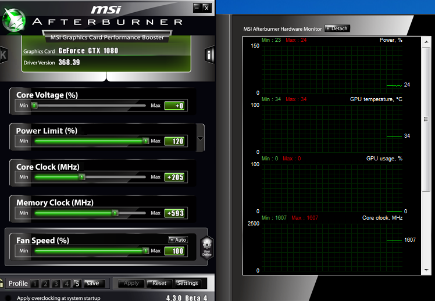
Task: Expand Power Limit dropdown arrow
Action: pyautogui.click(x=201, y=139)
